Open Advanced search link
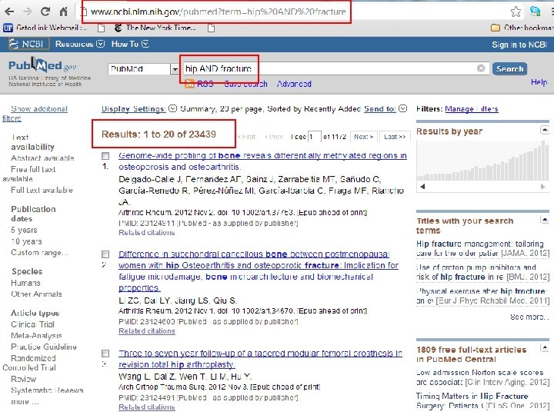This screenshot has width=554, height=415. tap(294, 84)
